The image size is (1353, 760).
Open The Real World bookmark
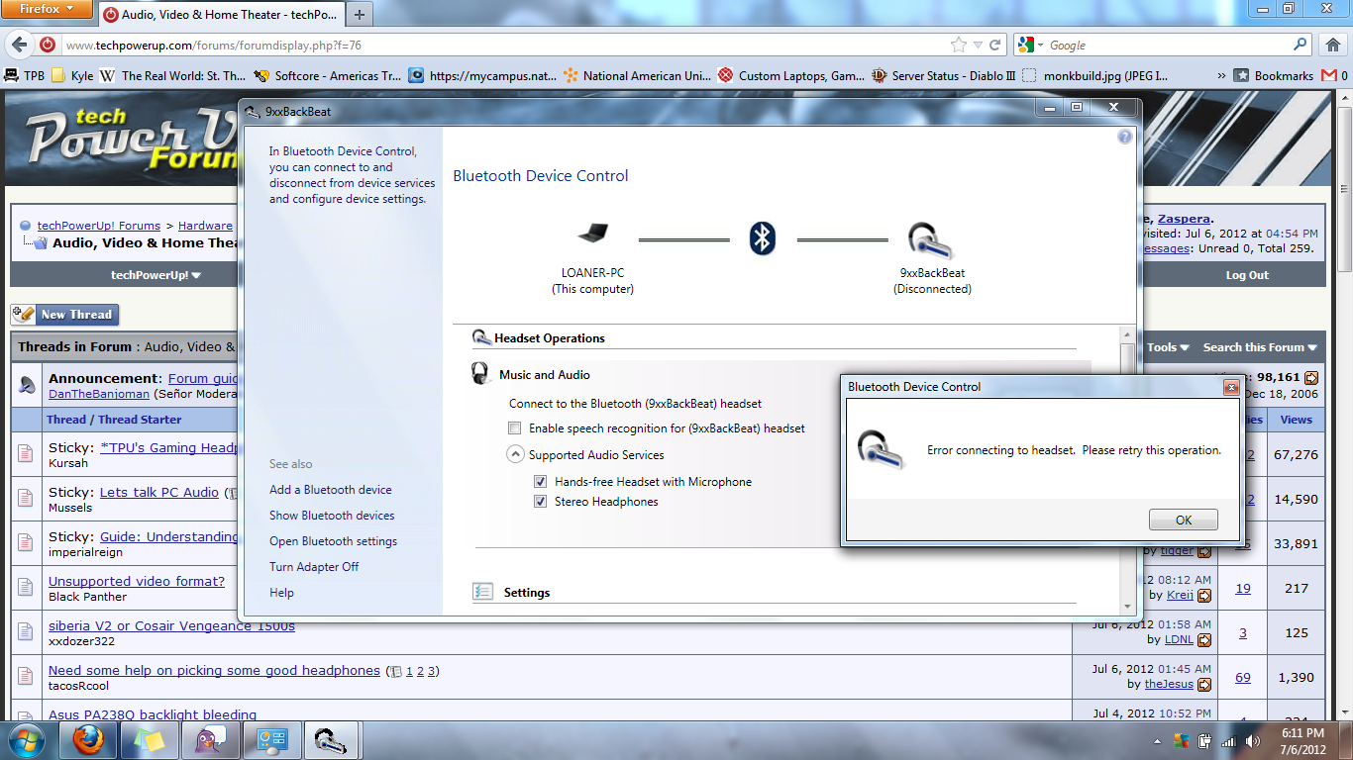pos(173,75)
